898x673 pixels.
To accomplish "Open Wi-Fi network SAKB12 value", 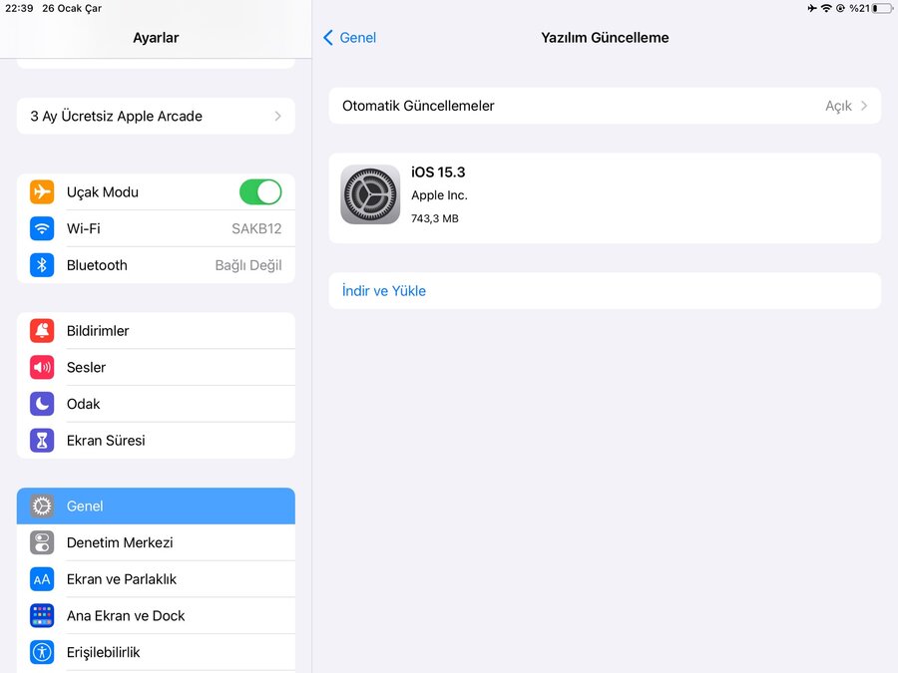I will (256, 228).
